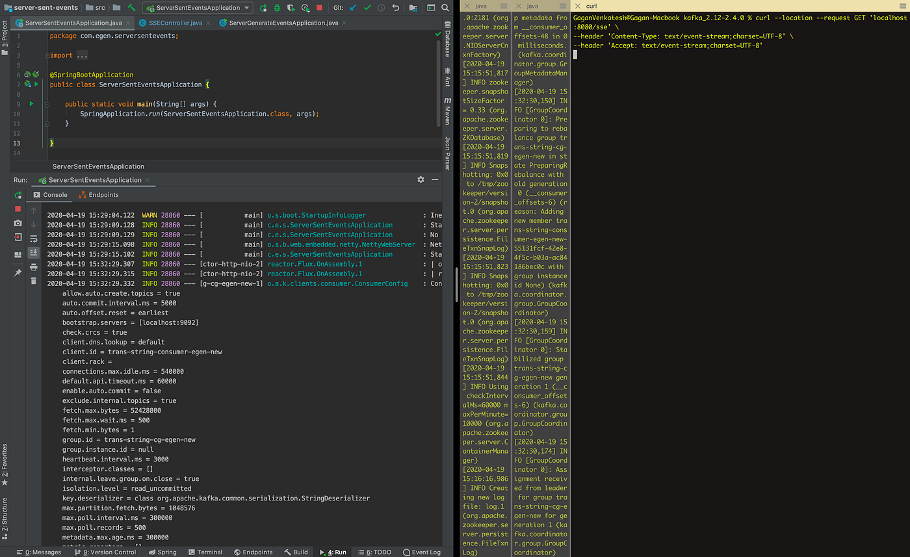Open Search Everywhere with the magnifier icon
The width and height of the screenshot is (910, 557).
445,8
